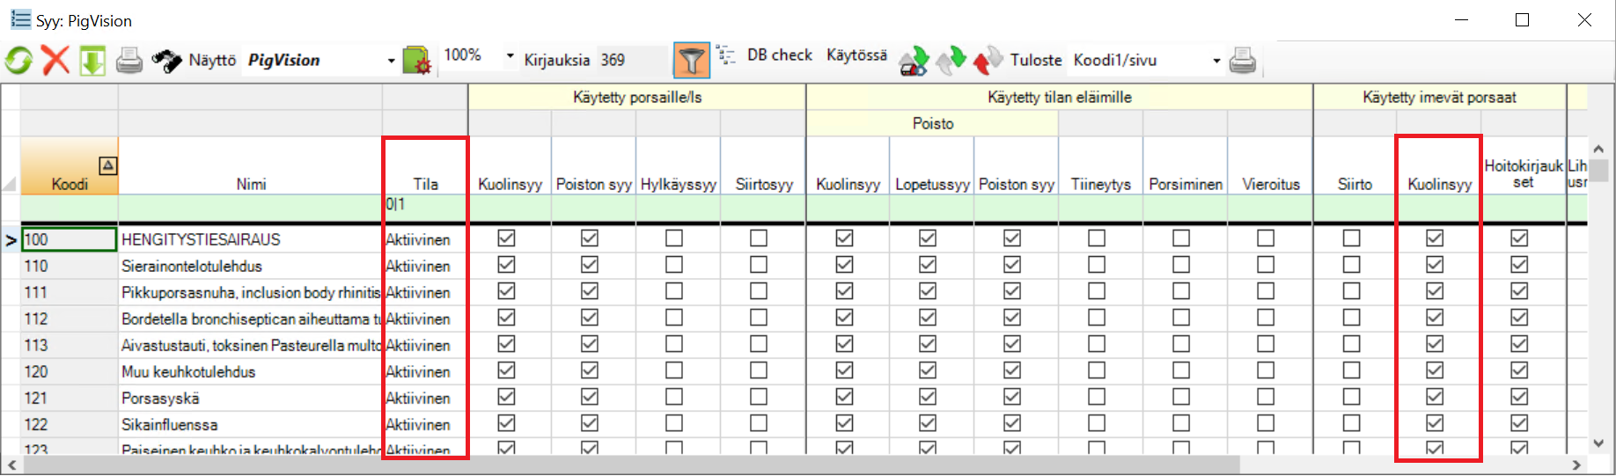Click the horizontal scrollbar right arrow
Screen dimensions: 1616x476
pos(1576,465)
